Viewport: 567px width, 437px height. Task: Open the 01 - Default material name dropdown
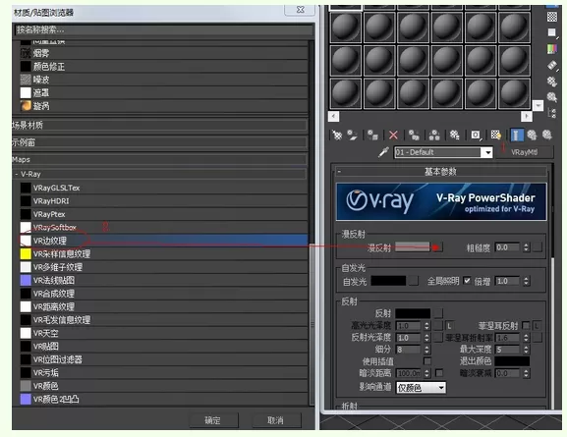(x=487, y=152)
